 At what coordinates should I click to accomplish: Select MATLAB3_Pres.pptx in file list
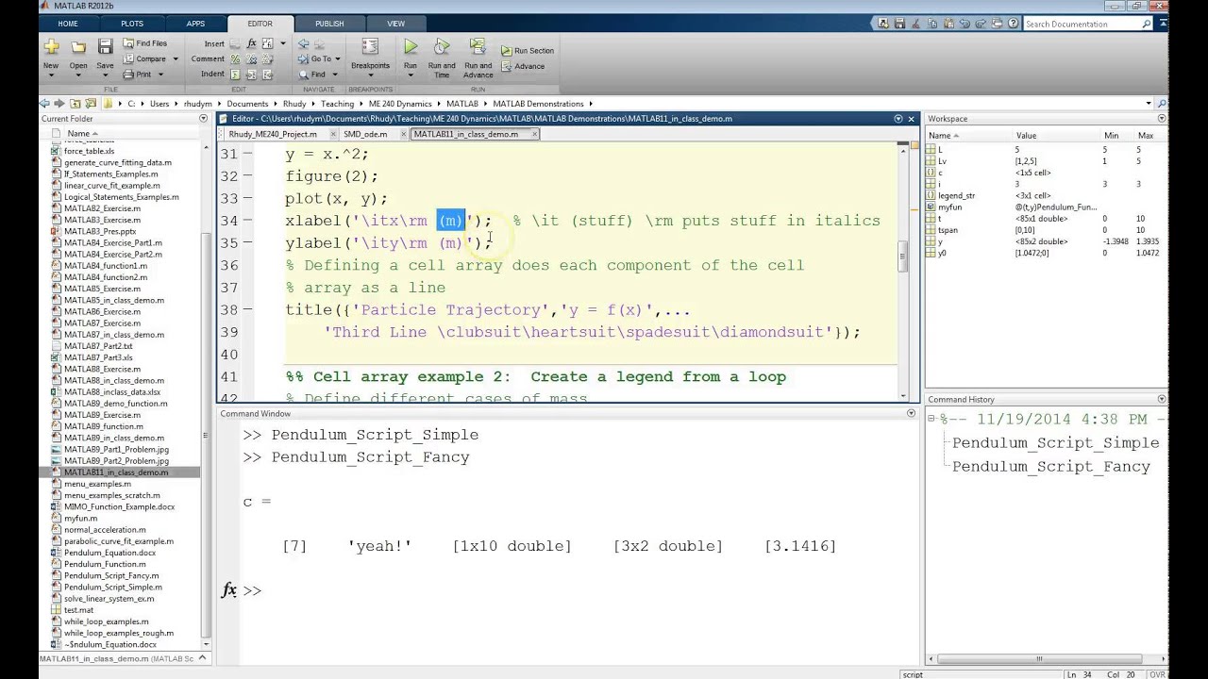point(100,231)
